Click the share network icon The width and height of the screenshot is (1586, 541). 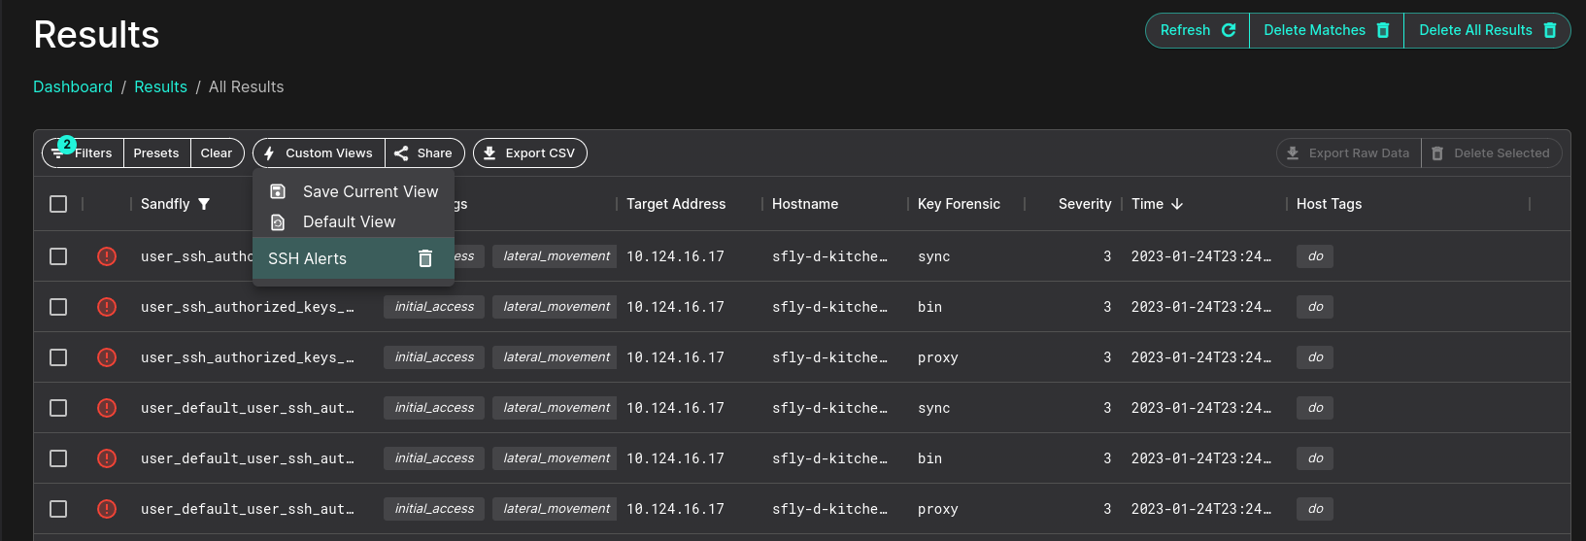pyautogui.click(x=401, y=152)
